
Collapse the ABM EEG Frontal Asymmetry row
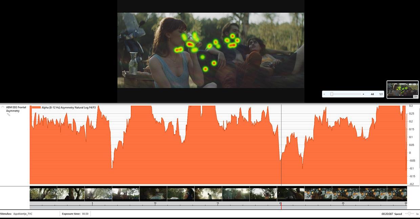coord(3,107)
